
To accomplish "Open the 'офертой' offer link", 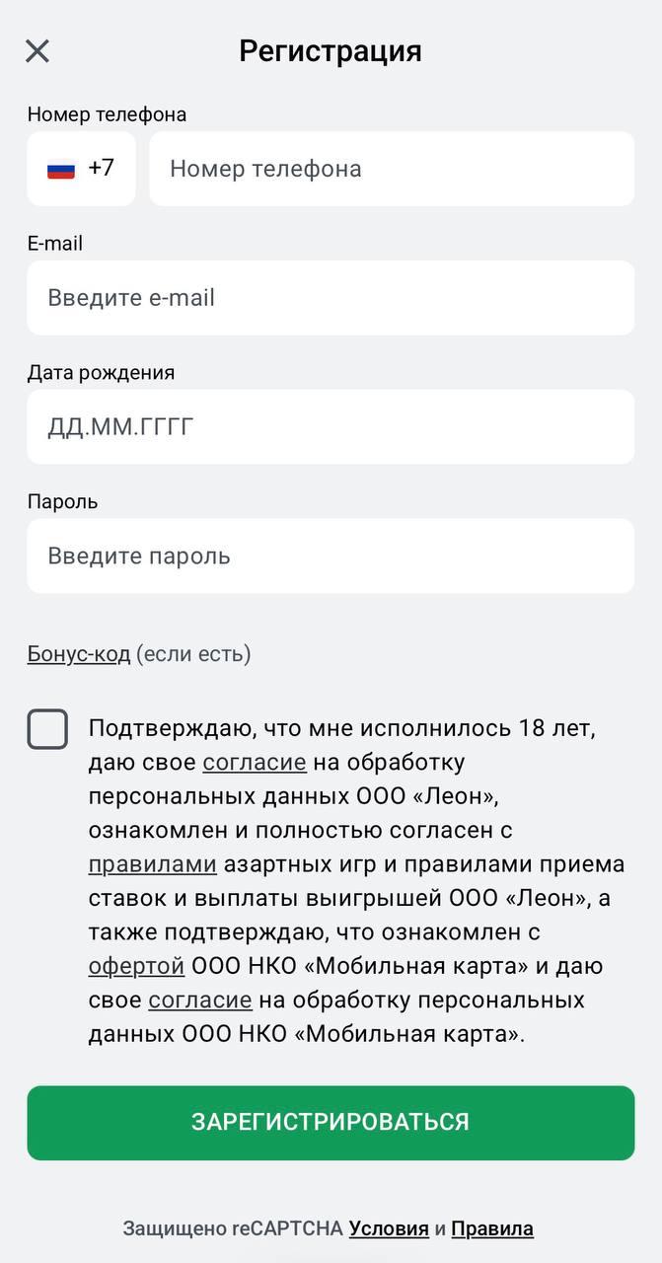I will [136, 966].
